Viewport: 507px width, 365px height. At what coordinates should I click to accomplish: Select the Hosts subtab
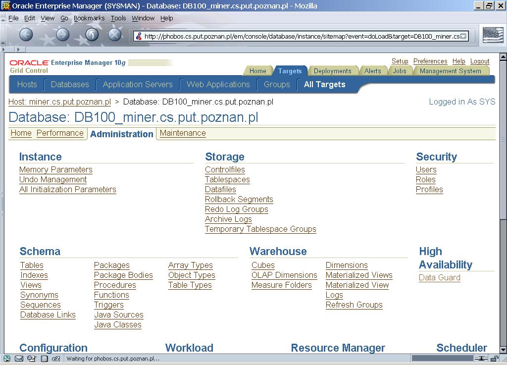click(27, 84)
